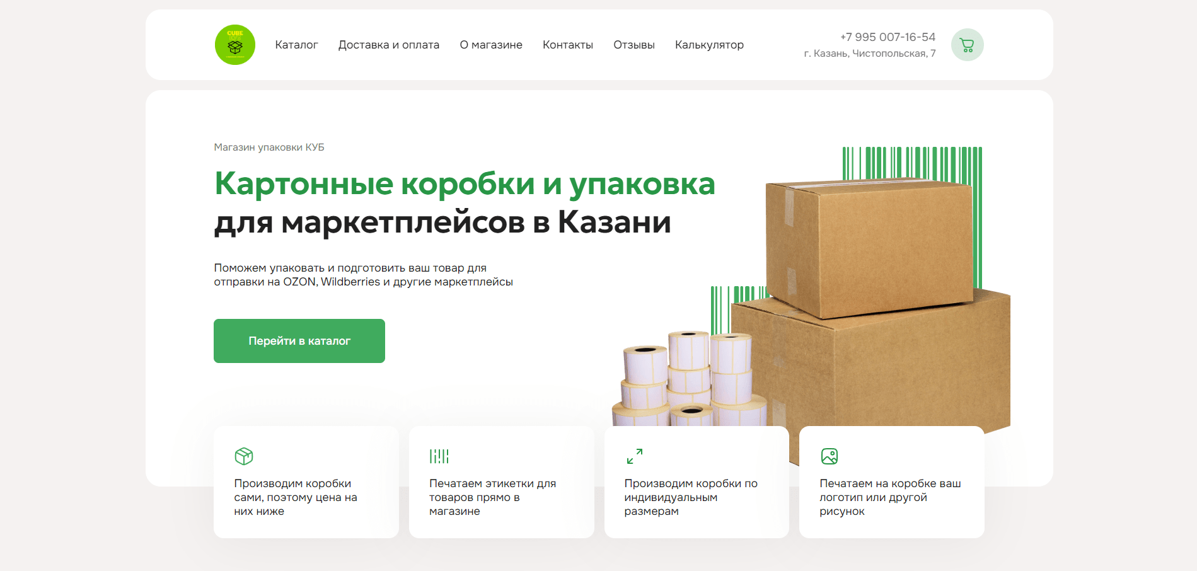Image resolution: width=1197 pixels, height=571 pixels.
Task: Click the resize arrows icon for custom sizes
Action: 634,456
